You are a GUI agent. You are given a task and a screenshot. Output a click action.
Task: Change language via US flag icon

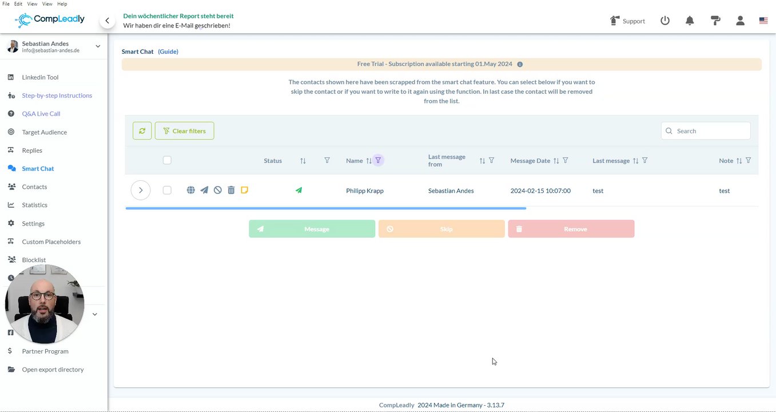(x=763, y=21)
